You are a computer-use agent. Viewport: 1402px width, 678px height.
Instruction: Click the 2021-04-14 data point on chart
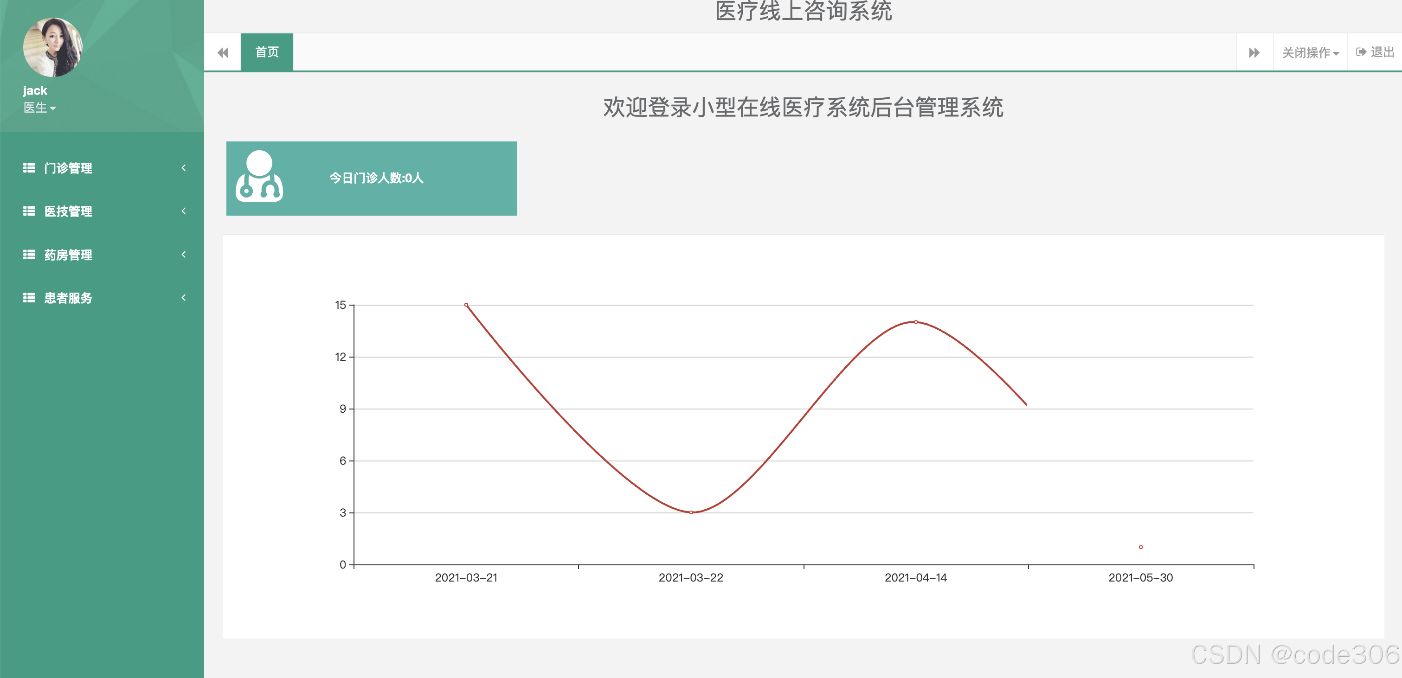click(x=915, y=322)
